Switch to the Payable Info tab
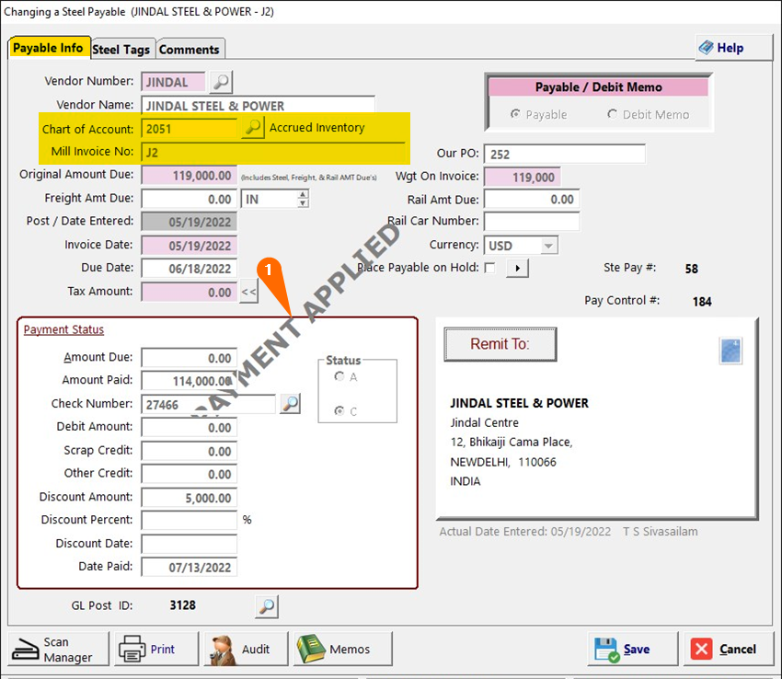The width and height of the screenshot is (782, 679). 49,48
